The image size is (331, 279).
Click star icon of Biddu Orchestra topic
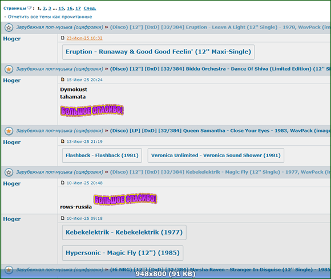coord(9,69)
